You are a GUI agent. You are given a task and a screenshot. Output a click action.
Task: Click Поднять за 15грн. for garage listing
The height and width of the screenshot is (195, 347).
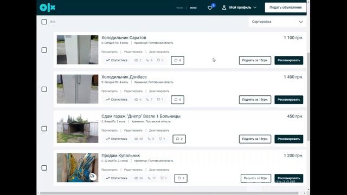point(255,139)
